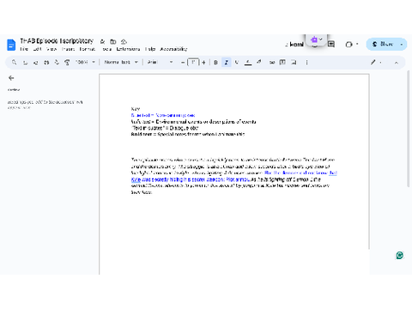Toggle the highlighted italic button
This screenshot has width=412, height=309.
point(227,62)
